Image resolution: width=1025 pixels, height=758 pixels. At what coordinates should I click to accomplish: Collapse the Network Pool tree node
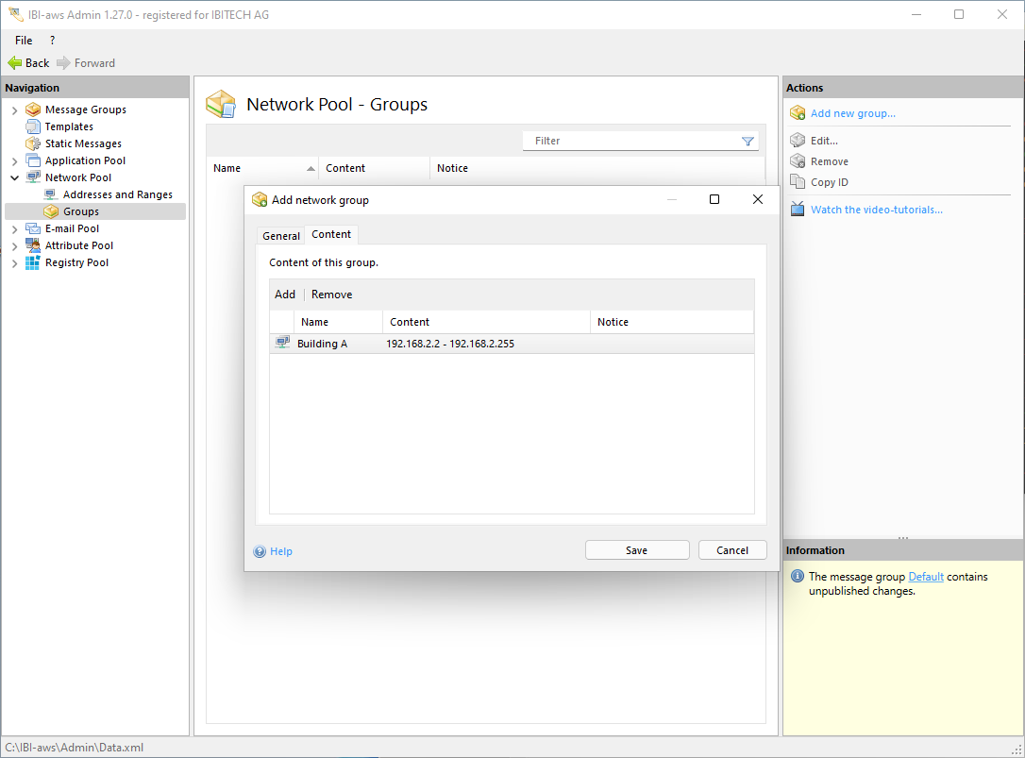pos(14,177)
